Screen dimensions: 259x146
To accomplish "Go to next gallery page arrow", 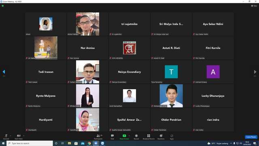I will coord(255,72).
